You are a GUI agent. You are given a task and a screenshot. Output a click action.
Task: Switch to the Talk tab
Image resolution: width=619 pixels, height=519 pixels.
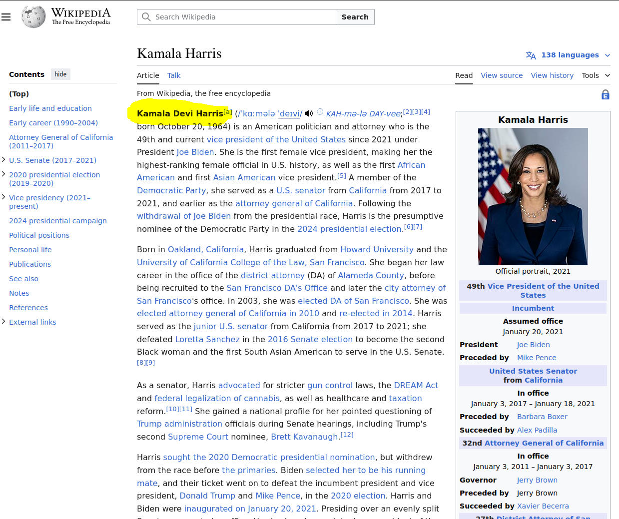click(174, 75)
